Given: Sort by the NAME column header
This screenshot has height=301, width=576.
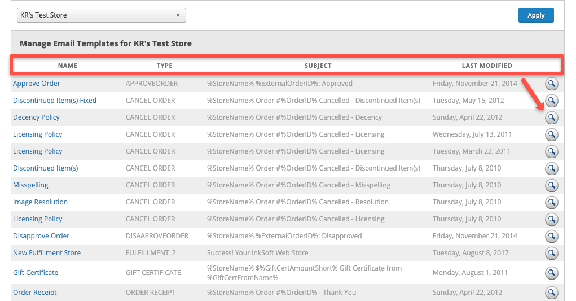Looking at the screenshot, I should coord(68,66).
